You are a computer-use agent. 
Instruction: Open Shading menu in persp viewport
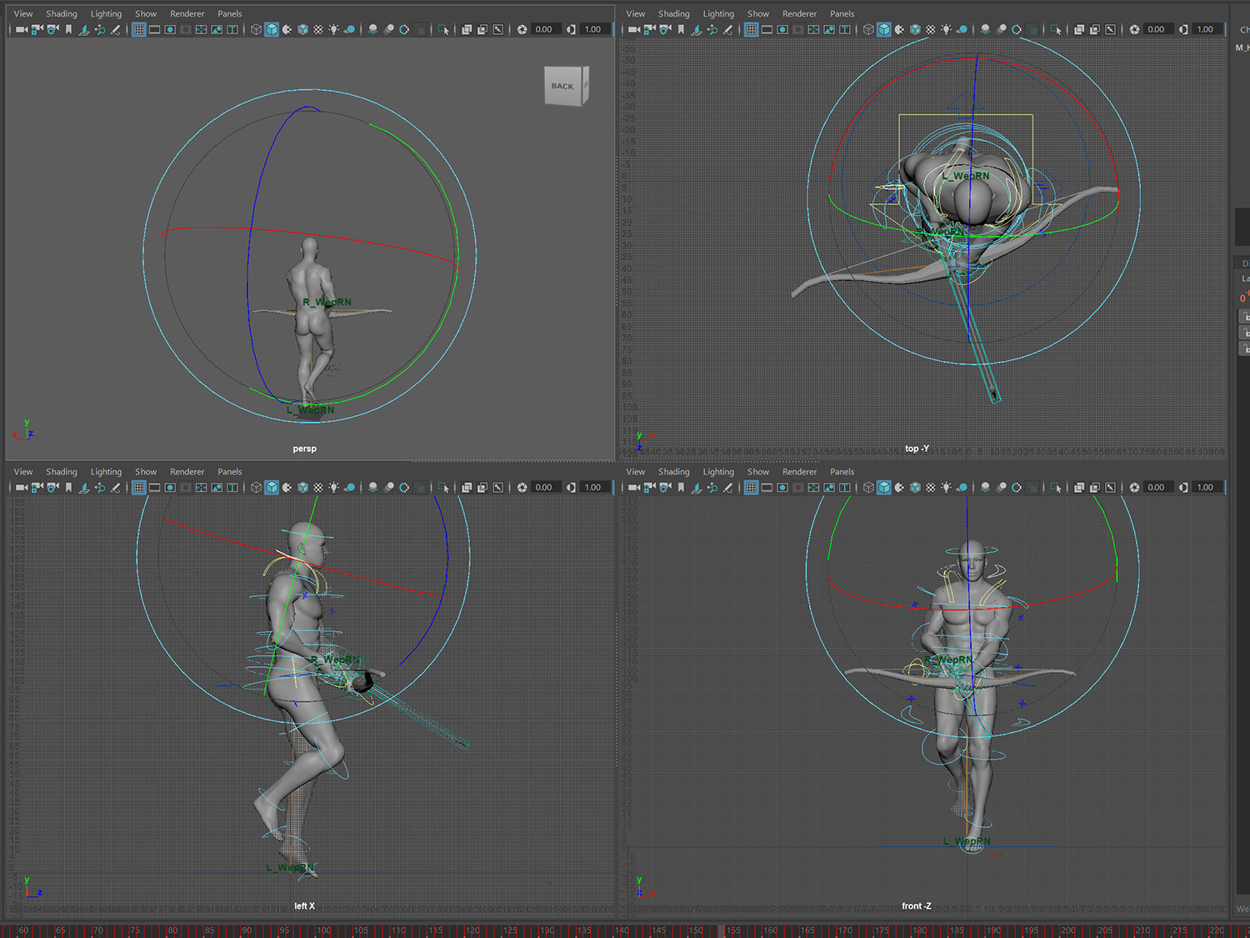[x=61, y=13]
